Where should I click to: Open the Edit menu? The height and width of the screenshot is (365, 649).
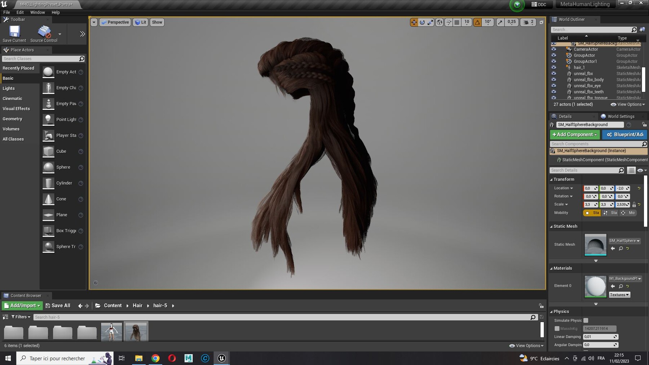point(20,12)
